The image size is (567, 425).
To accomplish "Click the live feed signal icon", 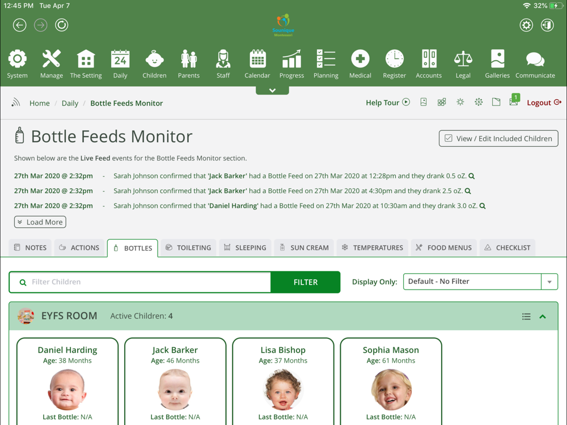I will (x=15, y=103).
